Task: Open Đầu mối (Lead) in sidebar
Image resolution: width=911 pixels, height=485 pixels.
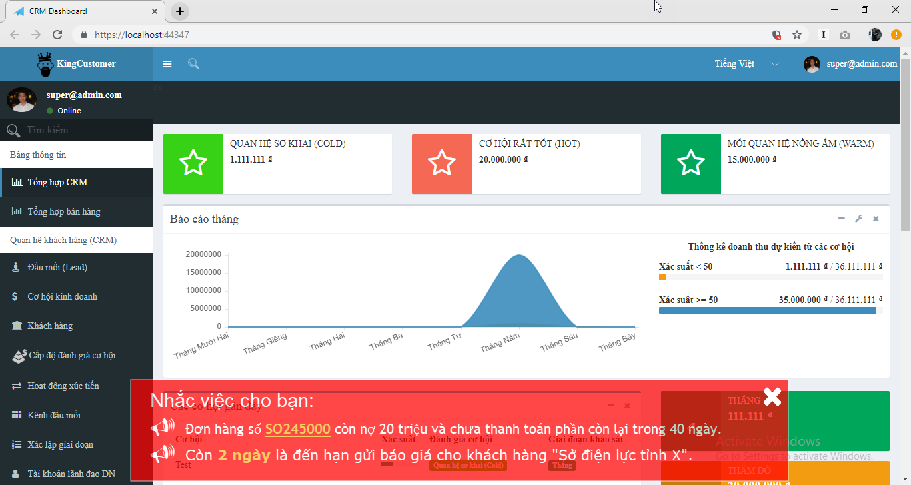Action: pos(77,267)
